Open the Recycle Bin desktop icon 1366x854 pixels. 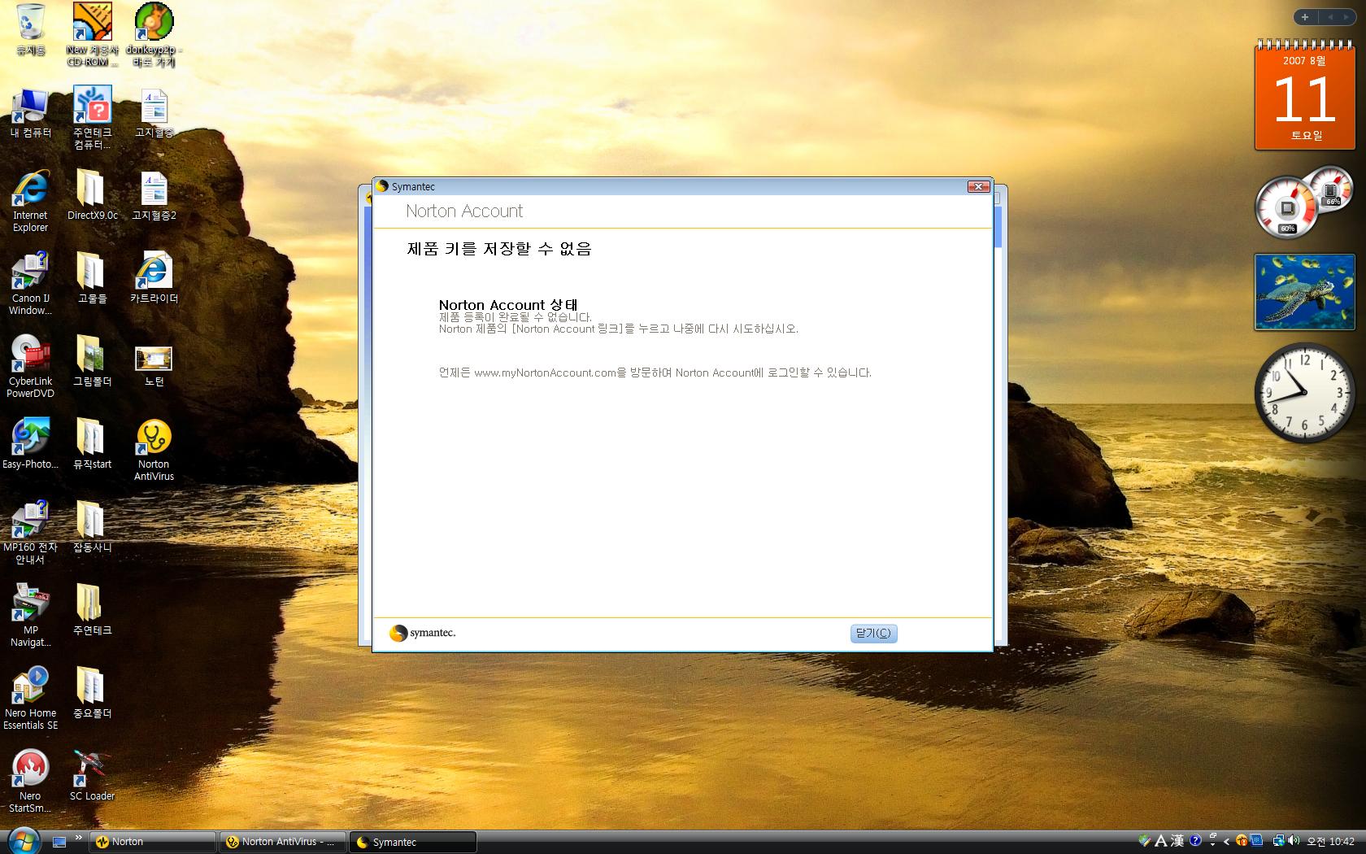click(31, 29)
